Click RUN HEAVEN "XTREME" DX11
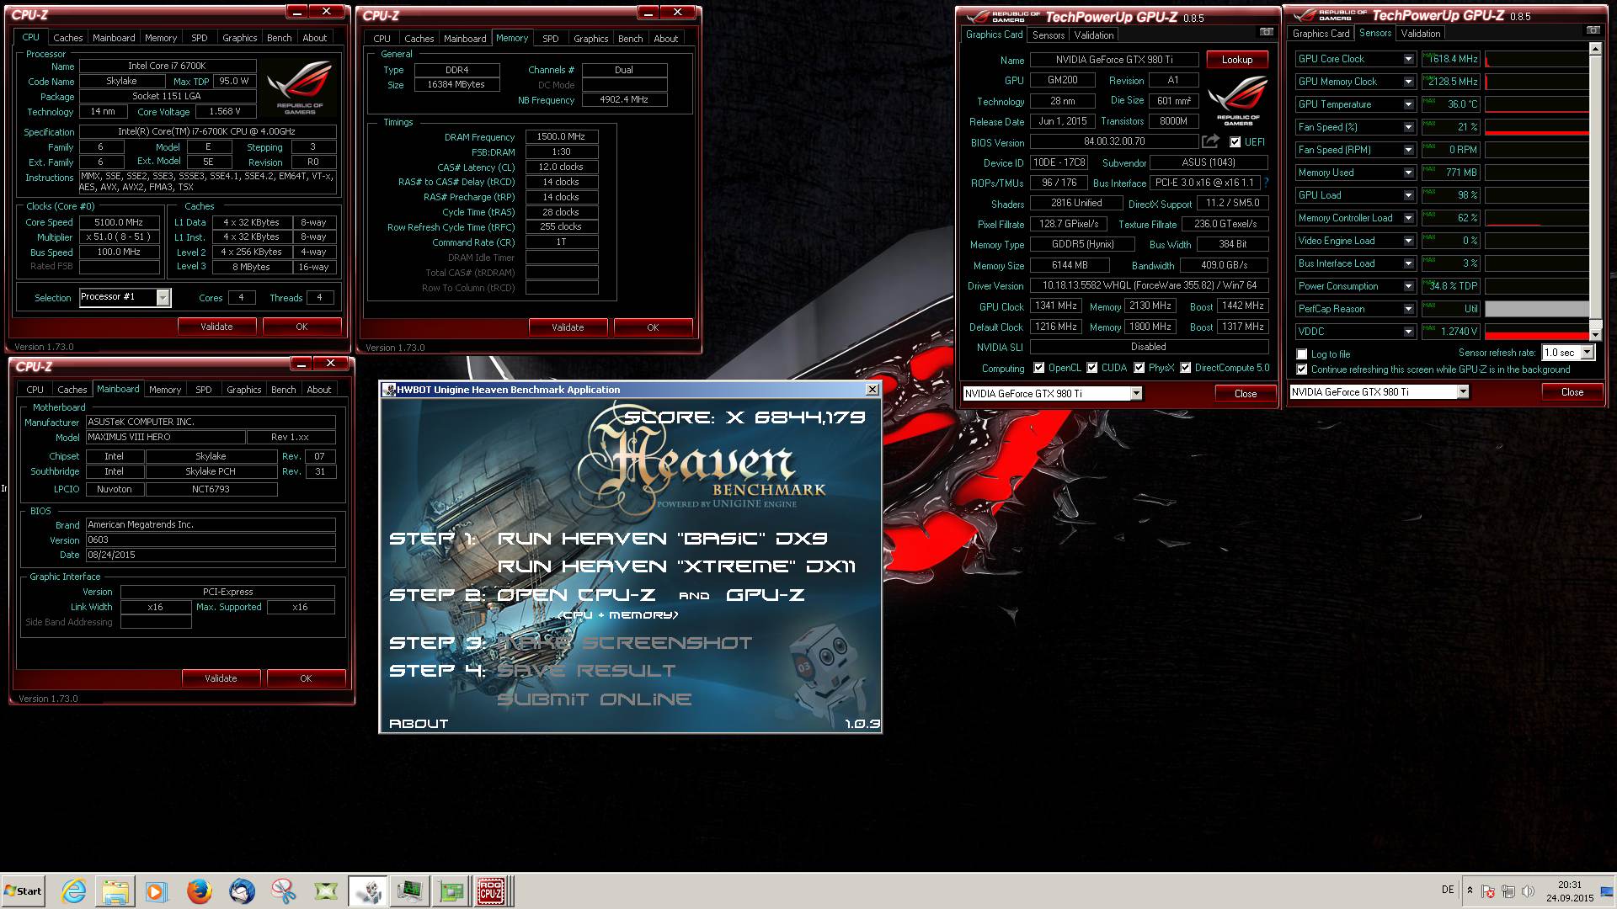The height and width of the screenshot is (909, 1617). (676, 566)
